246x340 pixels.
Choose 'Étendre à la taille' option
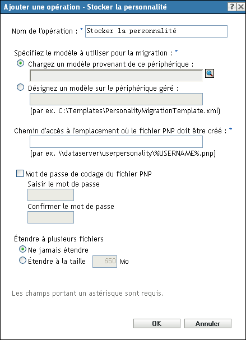click(22, 260)
